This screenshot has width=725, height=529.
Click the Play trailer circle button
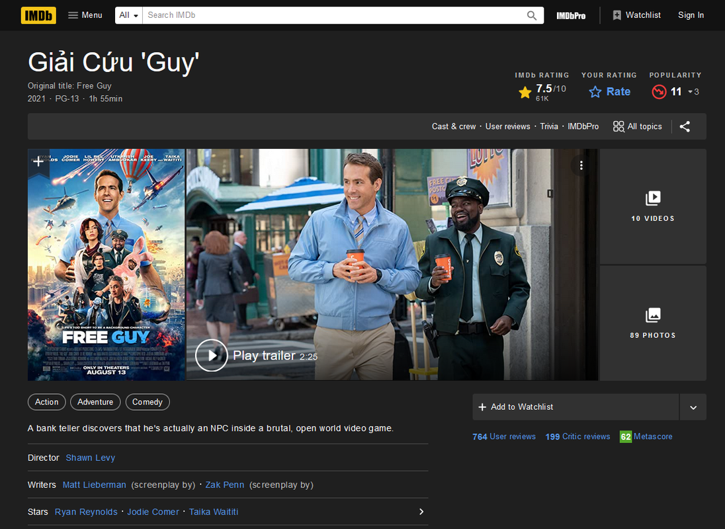[x=211, y=355]
